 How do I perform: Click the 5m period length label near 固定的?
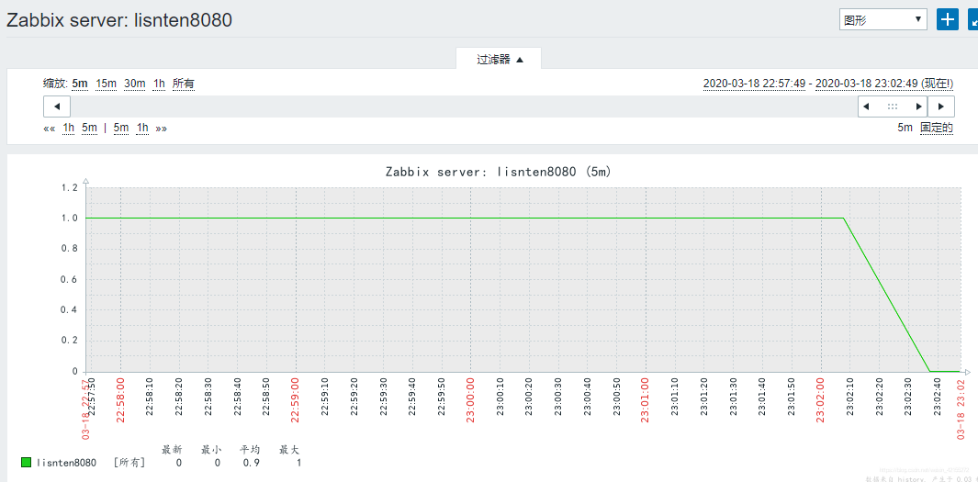pos(905,128)
